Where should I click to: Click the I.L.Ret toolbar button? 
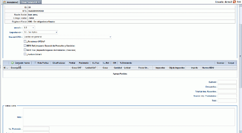pyautogui.click(x=106, y=63)
